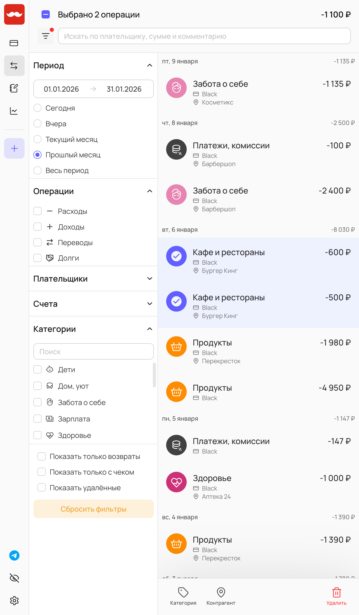This screenshot has width=359, height=615.
Task: Click the Сбросить фильтры button
Action: [x=93, y=509]
